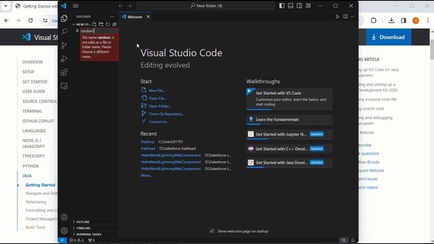Split the editor to the right
Viewport: 434px width, 244px height.
coord(345,16)
